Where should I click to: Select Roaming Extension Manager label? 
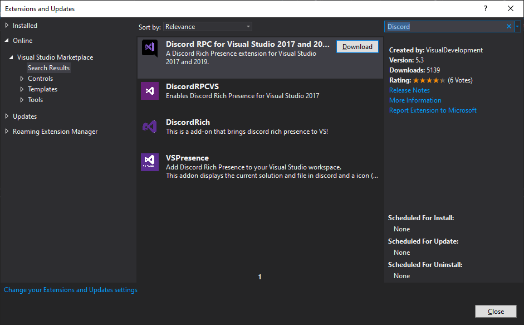[55, 132]
